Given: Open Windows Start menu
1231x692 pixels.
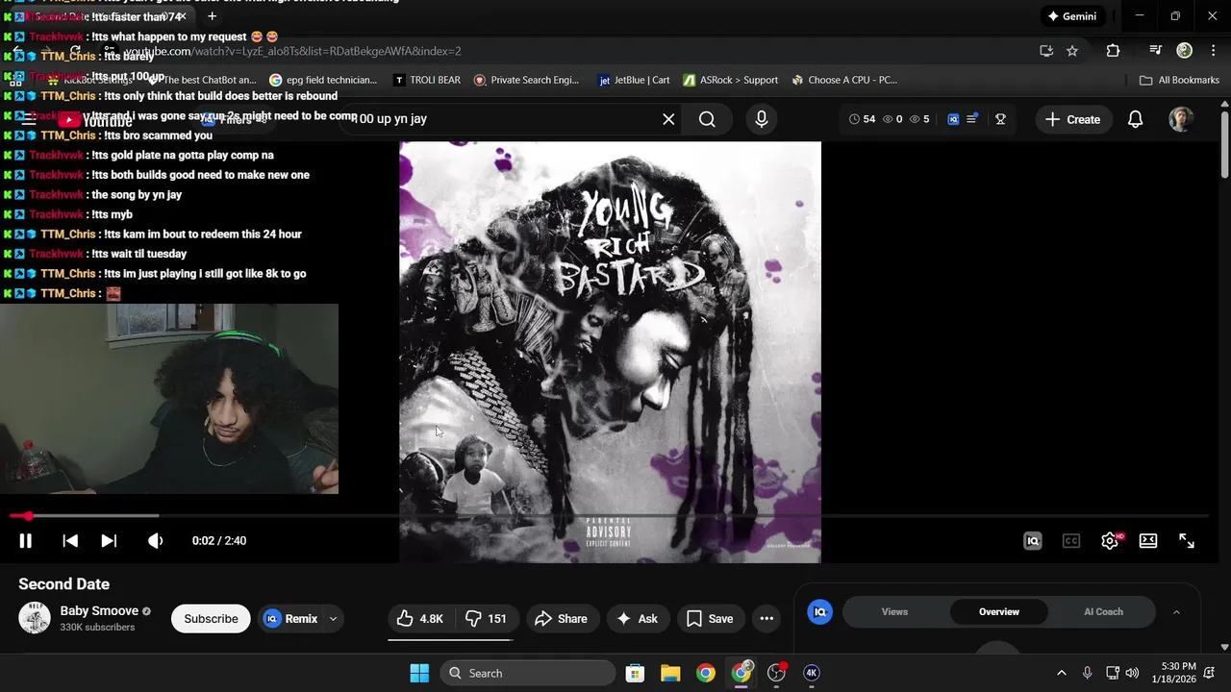Looking at the screenshot, I should pos(419,673).
